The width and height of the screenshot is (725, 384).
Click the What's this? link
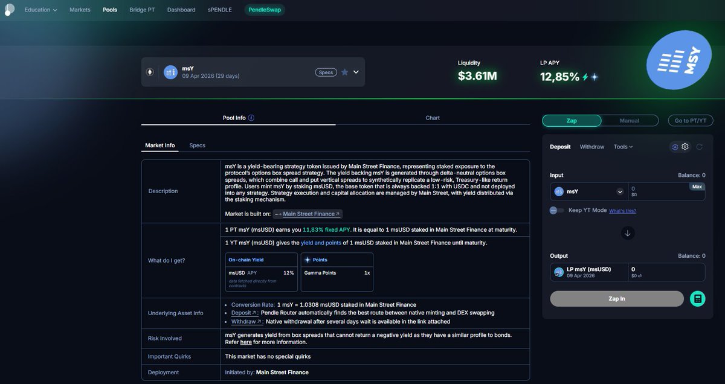point(622,211)
